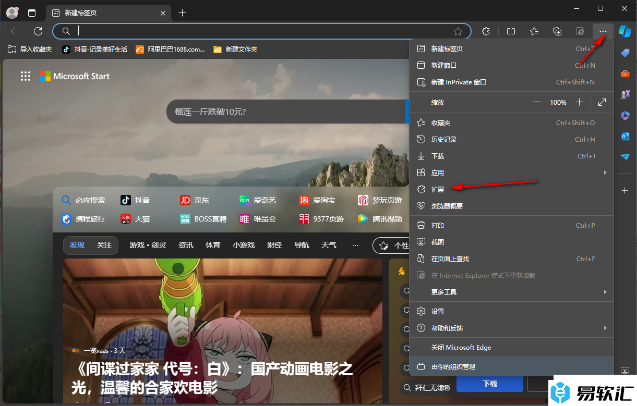Click the Internet Explorer mode toolbar icon
Image resolution: width=637 pixels, height=406 pixels.
pyautogui.click(x=580, y=31)
